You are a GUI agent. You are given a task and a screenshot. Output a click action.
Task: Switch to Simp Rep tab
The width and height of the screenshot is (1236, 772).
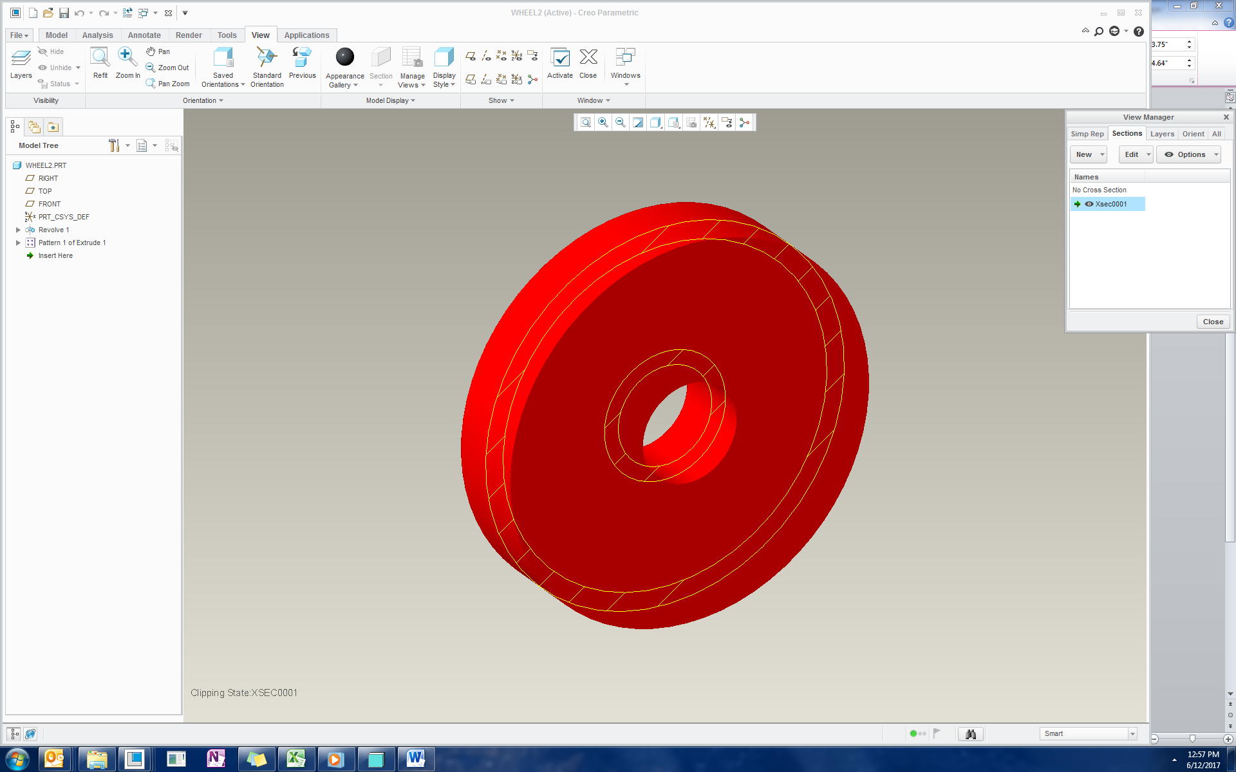[x=1087, y=134]
